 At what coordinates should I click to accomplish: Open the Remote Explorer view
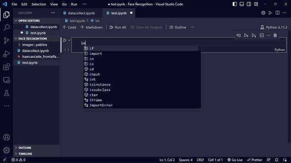point(6,80)
